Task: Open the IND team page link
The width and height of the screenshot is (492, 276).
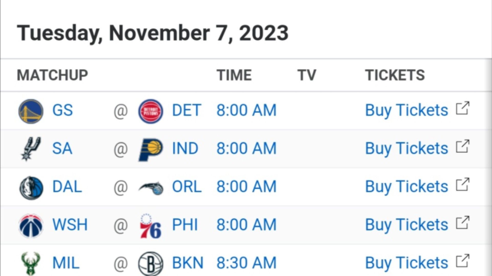Action: [x=185, y=148]
